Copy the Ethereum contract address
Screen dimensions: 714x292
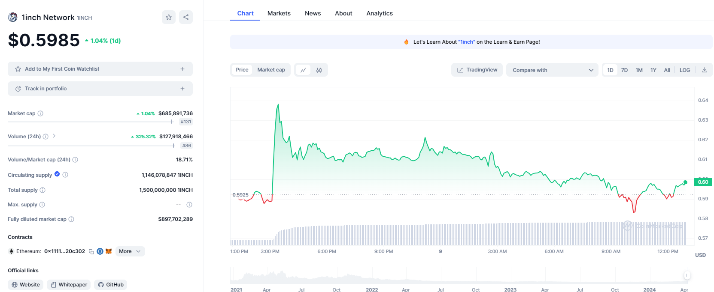[91, 252]
